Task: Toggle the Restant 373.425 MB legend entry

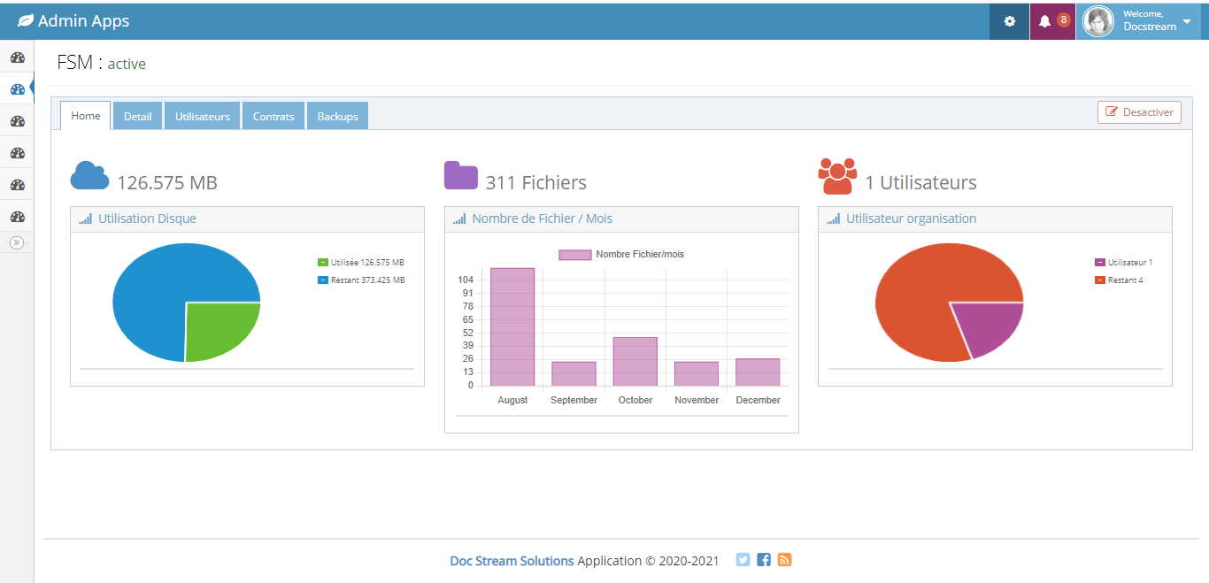Action: (361, 280)
